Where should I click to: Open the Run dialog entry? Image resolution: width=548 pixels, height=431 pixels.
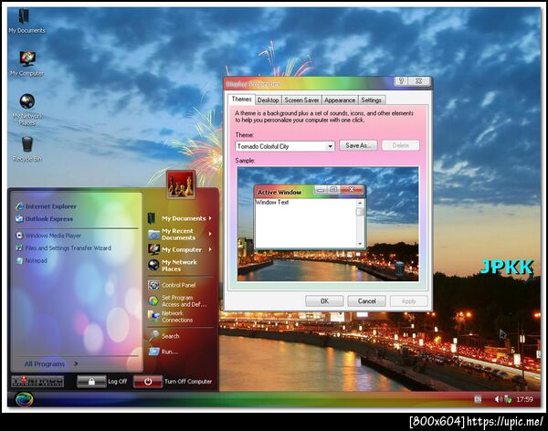pyautogui.click(x=163, y=352)
